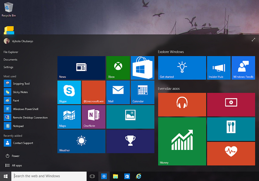Launch the Windows Store tile
The width and height of the screenshot is (259, 181).
[142, 68]
